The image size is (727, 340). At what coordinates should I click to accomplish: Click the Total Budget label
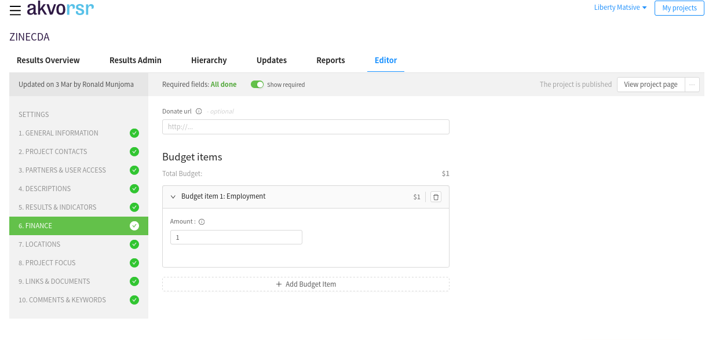click(x=182, y=174)
